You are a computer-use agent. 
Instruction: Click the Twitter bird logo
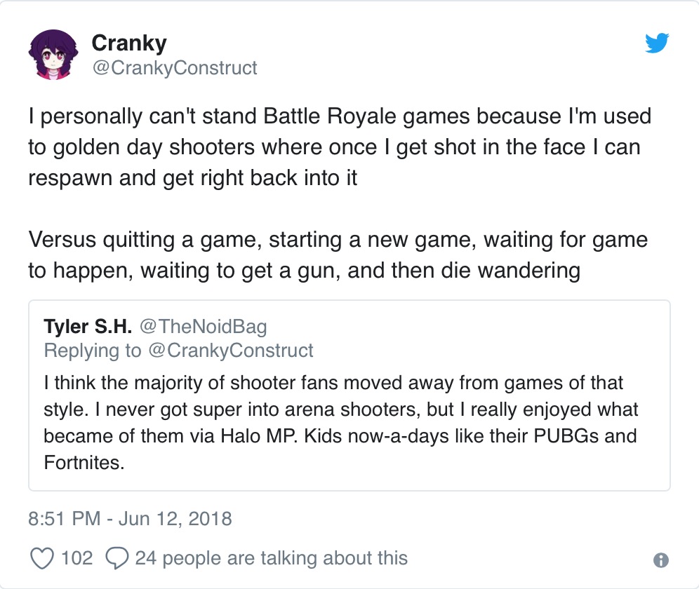point(657,43)
